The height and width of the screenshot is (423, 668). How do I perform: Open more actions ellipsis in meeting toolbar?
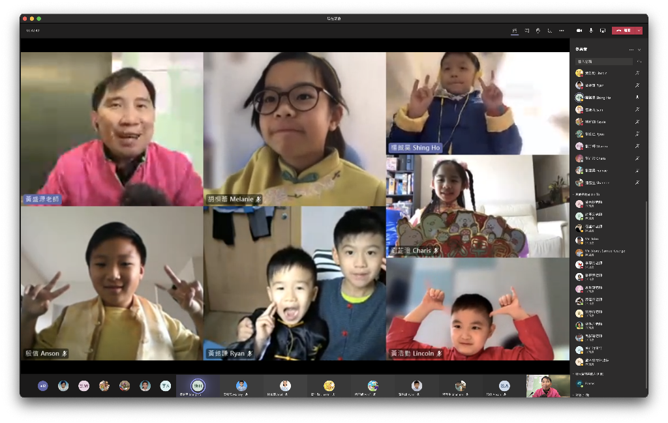coord(562,31)
